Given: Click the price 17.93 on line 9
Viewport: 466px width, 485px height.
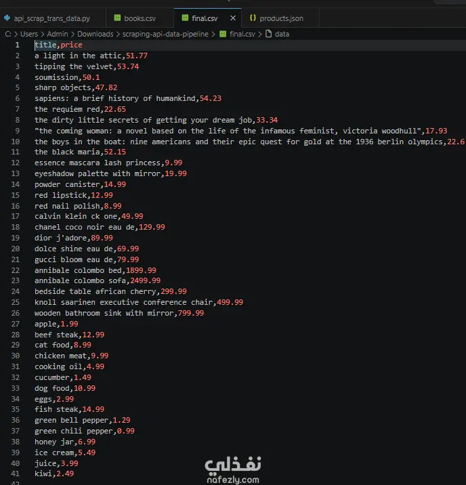Looking at the screenshot, I should 436,131.
